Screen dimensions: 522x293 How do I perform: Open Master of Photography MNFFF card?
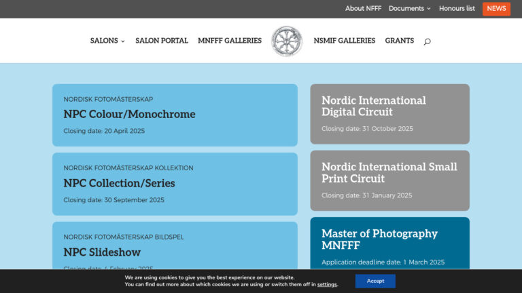[389, 243]
